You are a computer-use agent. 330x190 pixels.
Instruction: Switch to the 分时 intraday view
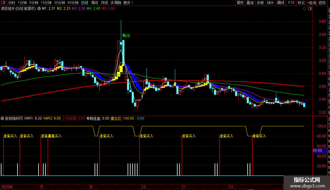click(12, 3)
